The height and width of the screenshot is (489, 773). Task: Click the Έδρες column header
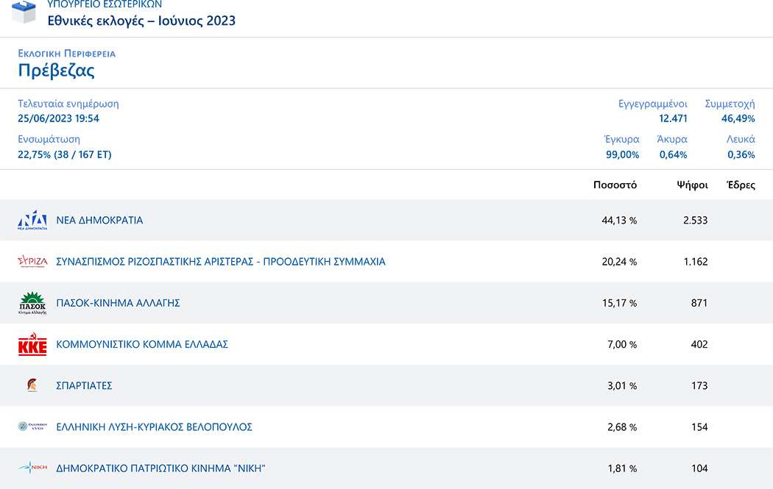click(741, 185)
